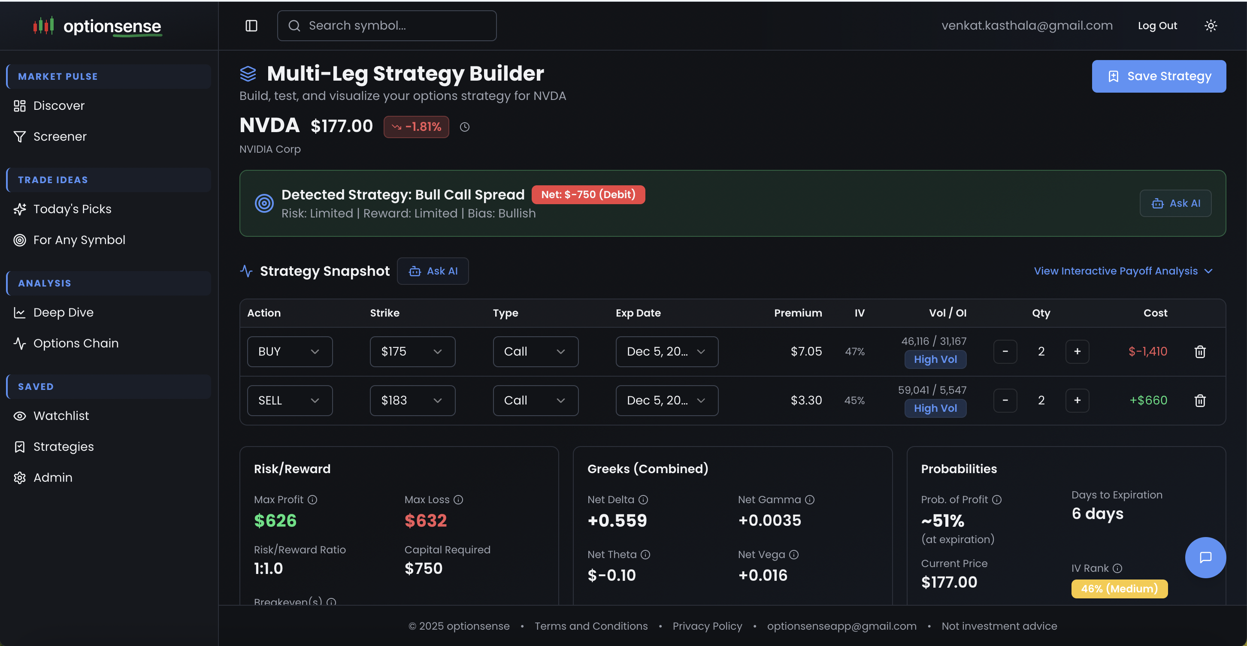Screen dimensions: 1247x646
Task: Click Ask AI in detected strategy banner
Action: tap(1175, 203)
